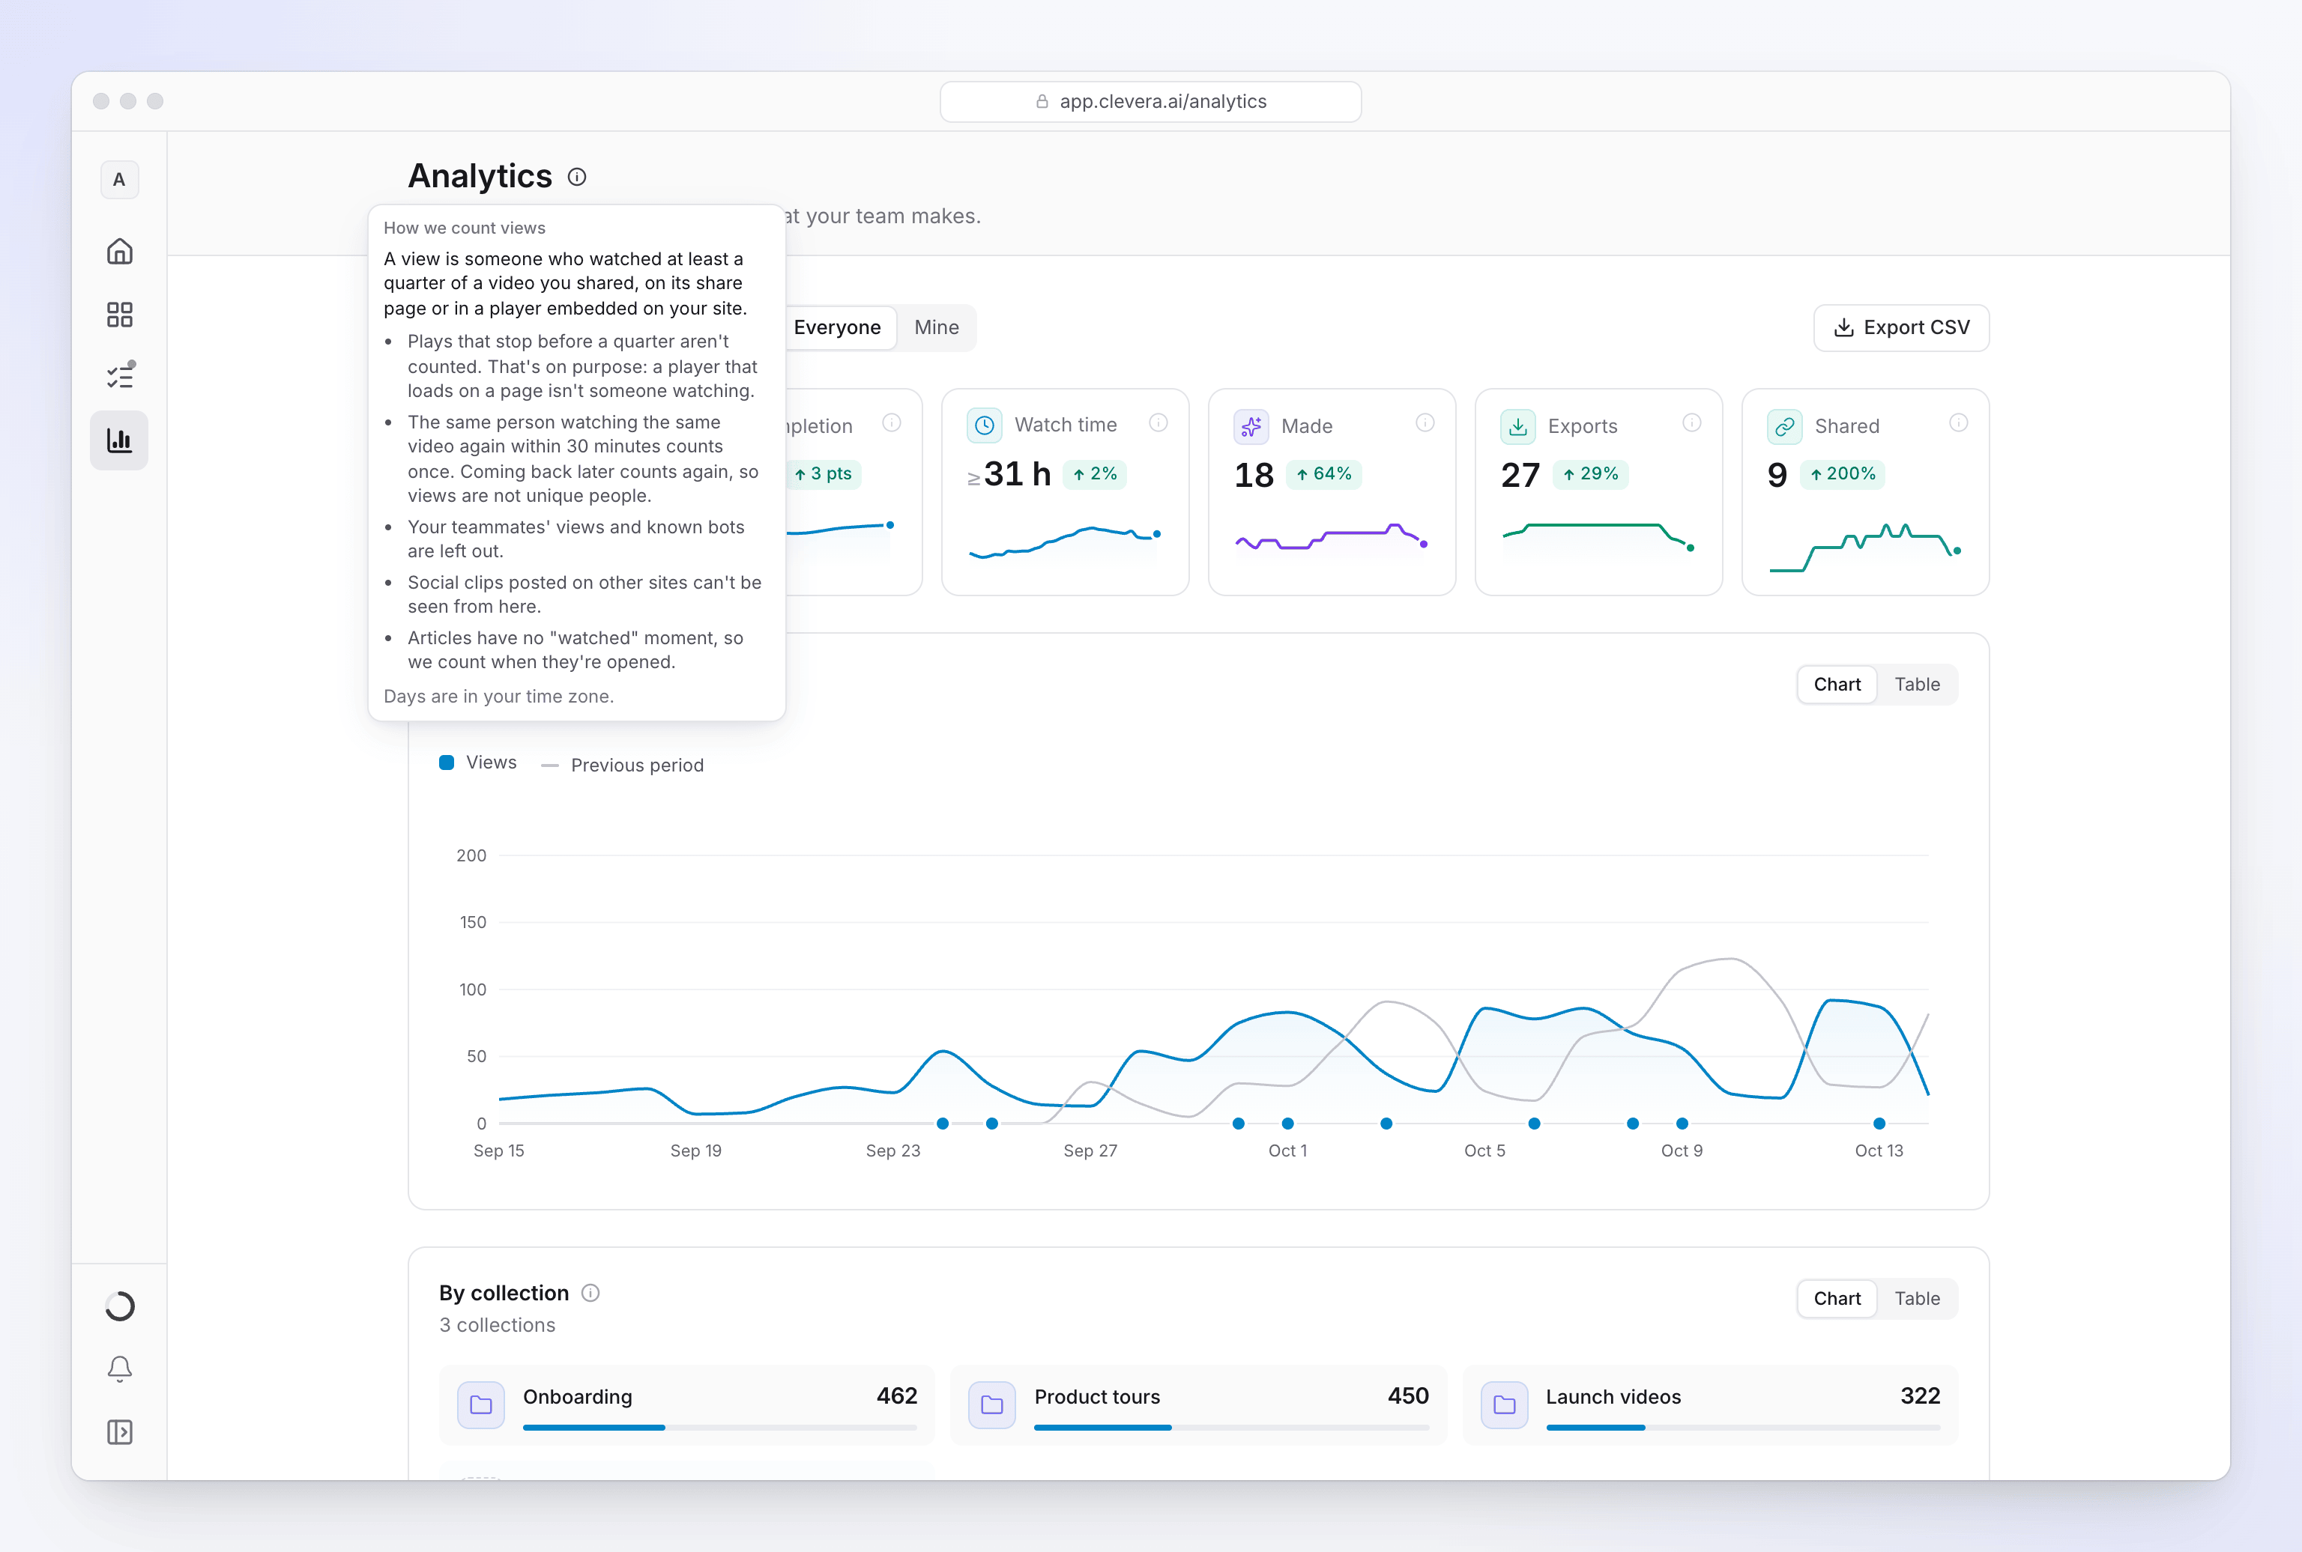Screen dimensions: 2302x1552
Task: Open notifications bell icon
Action: coord(120,1369)
